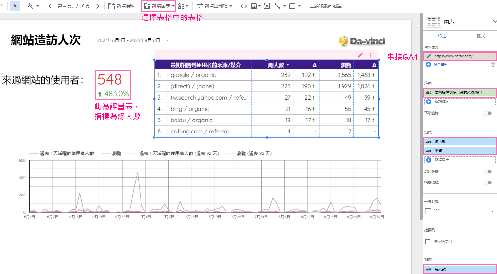Screen dimensions: 497x274
Task: Switch to the 設定 tab
Action: coord(442,36)
